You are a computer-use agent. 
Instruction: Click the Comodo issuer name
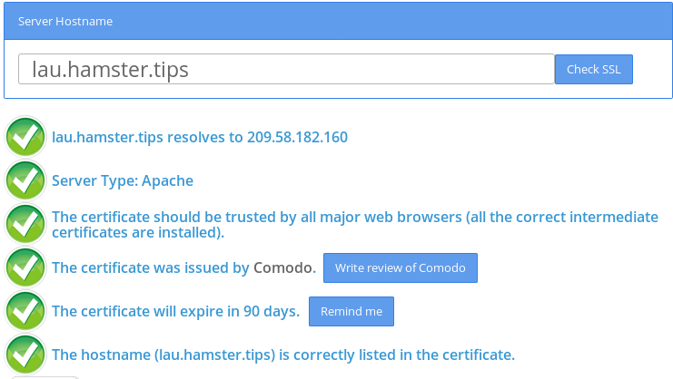pos(284,268)
